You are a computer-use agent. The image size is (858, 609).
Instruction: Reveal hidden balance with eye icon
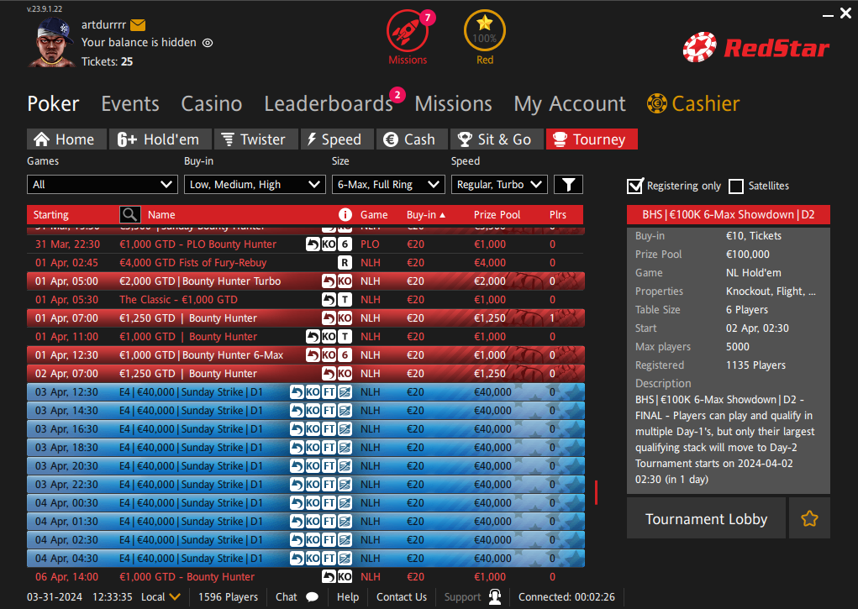tap(208, 43)
